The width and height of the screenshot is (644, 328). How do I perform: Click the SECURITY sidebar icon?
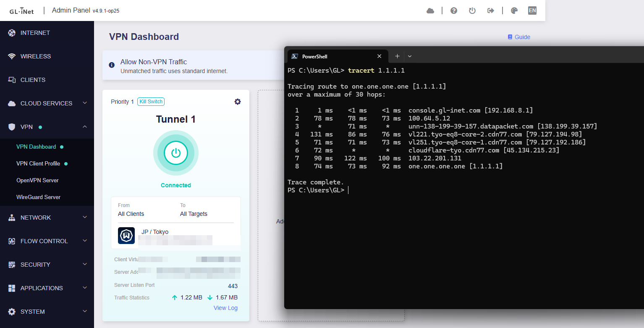(x=12, y=265)
